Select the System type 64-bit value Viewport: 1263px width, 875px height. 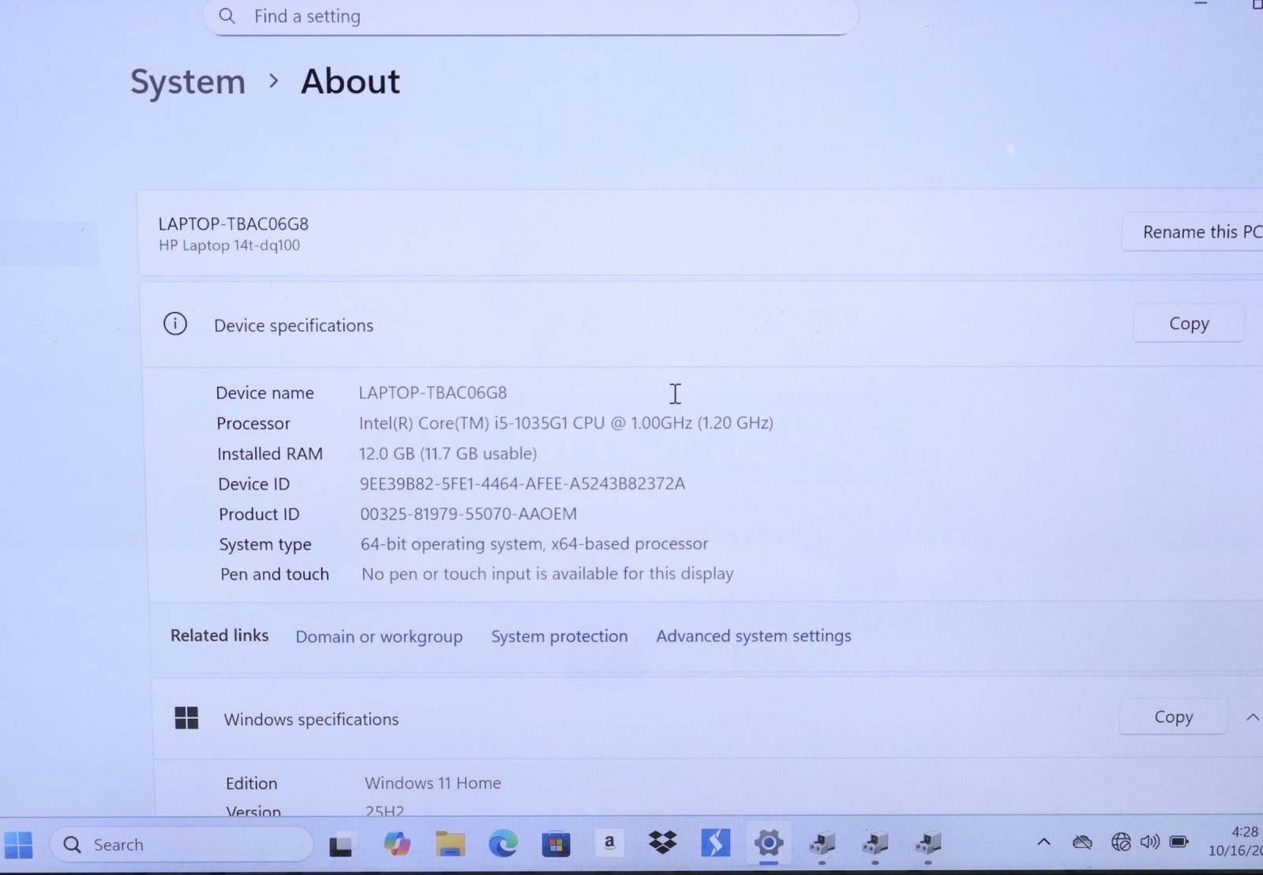pos(534,544)
